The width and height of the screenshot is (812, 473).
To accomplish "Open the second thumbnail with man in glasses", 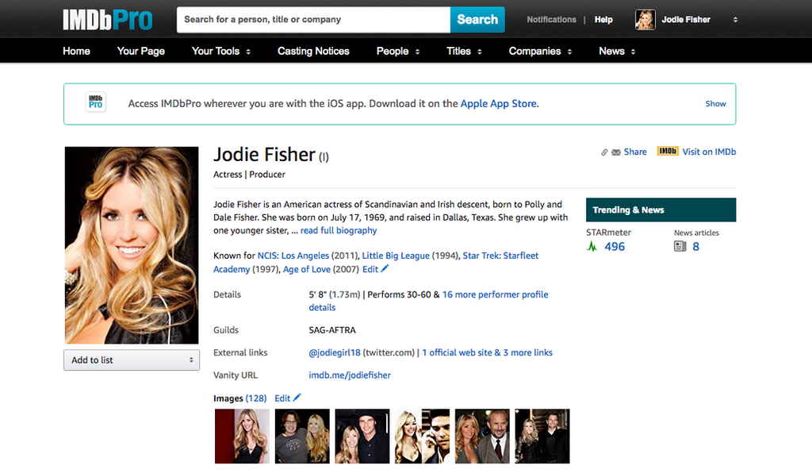I will [302, 436].
